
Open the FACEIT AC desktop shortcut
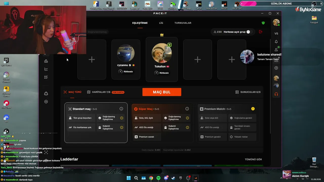(x=237, y=5)
